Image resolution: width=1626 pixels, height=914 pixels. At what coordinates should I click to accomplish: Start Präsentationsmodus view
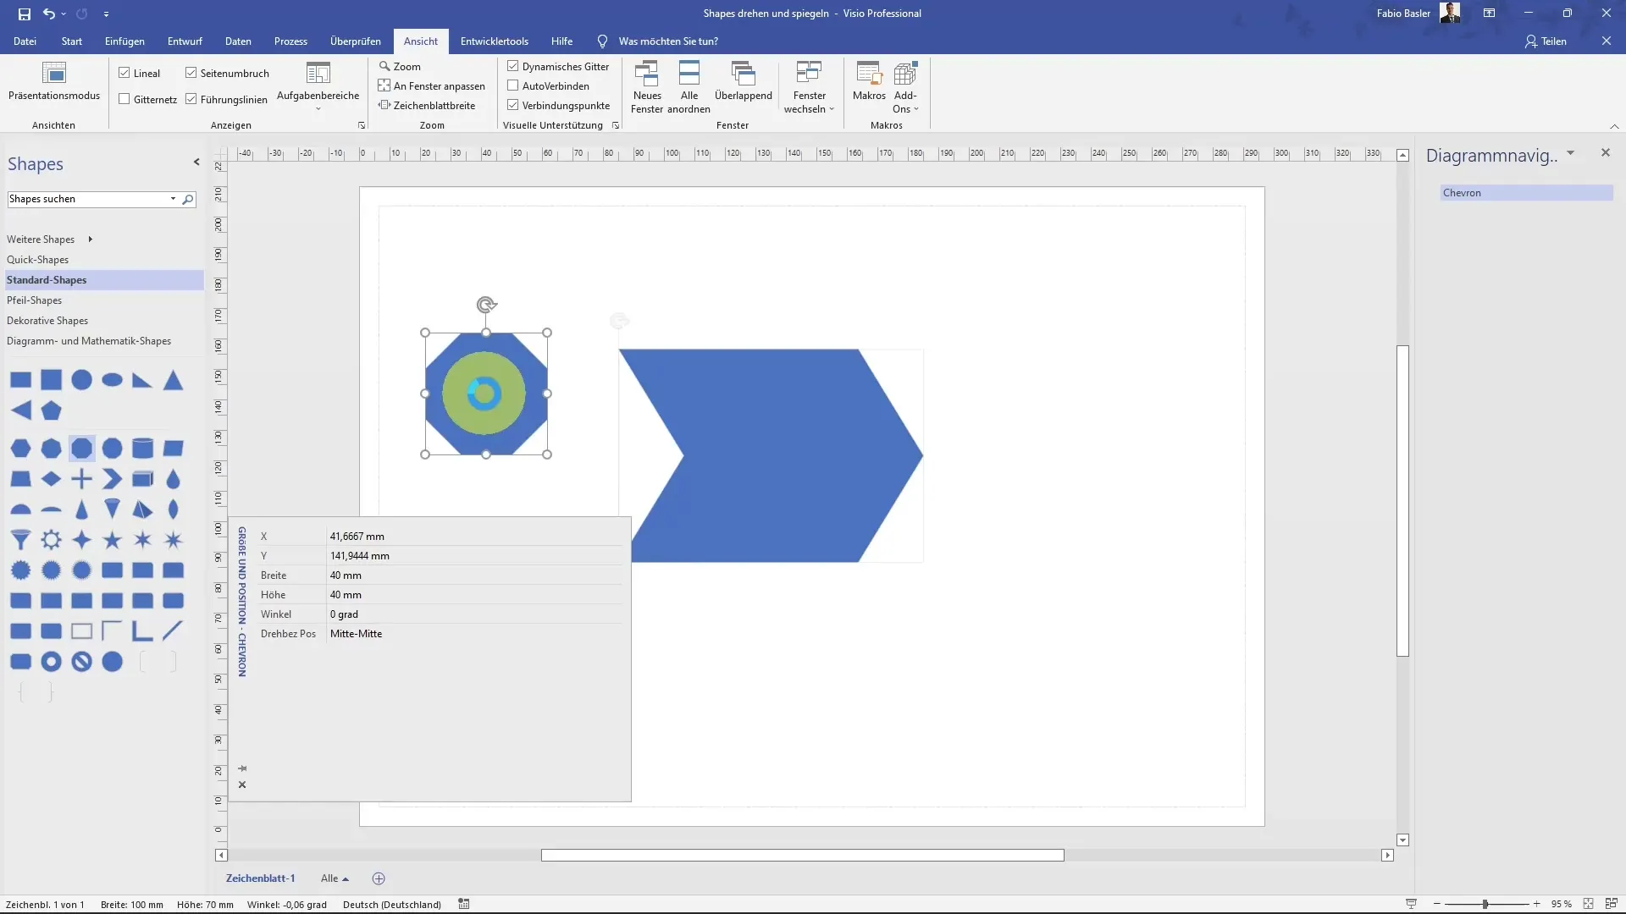pyautogui.click(x=54, y=82)
